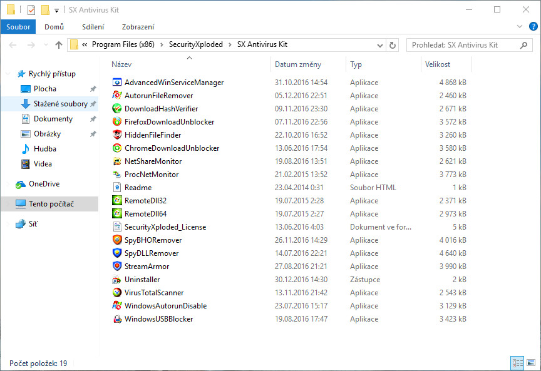
Task: Click the ProcNetMonitor icon
Action: click(117, 174)
